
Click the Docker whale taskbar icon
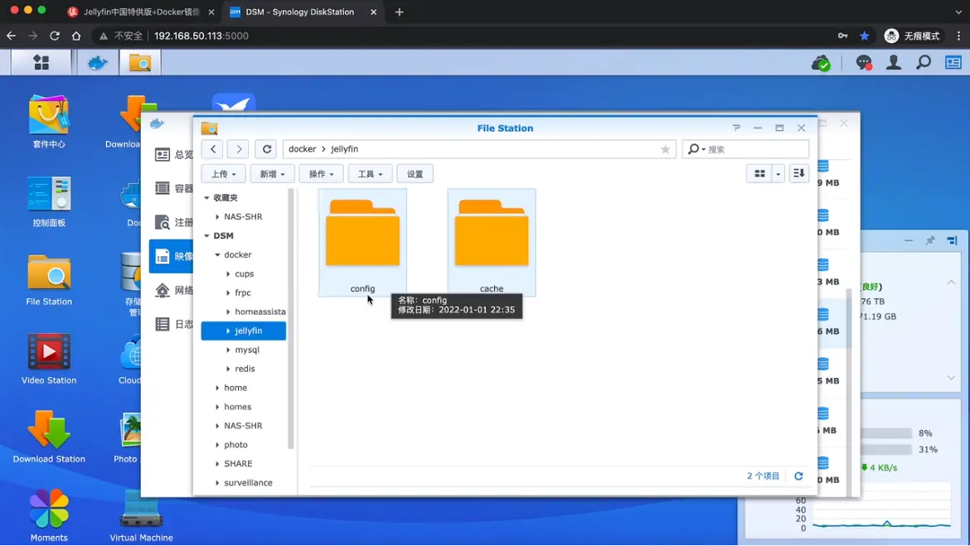[98, 63]
